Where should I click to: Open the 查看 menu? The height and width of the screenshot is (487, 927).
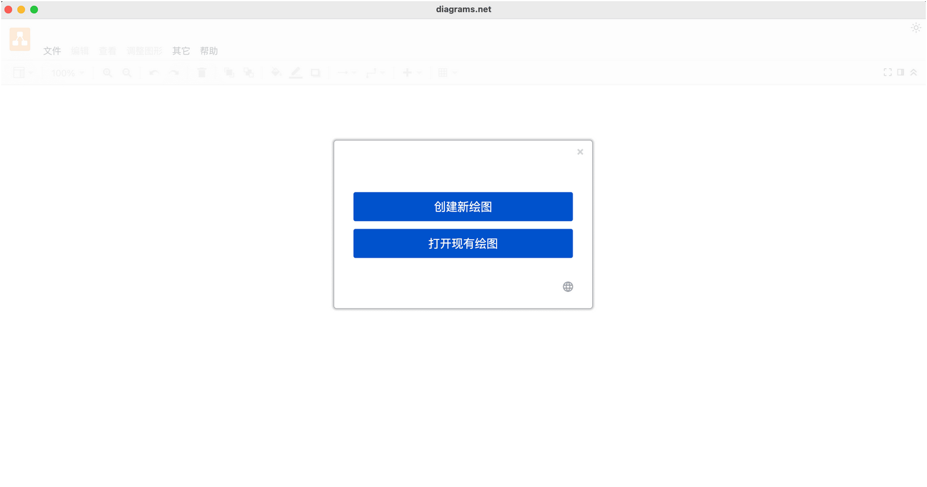pos(107,51)
